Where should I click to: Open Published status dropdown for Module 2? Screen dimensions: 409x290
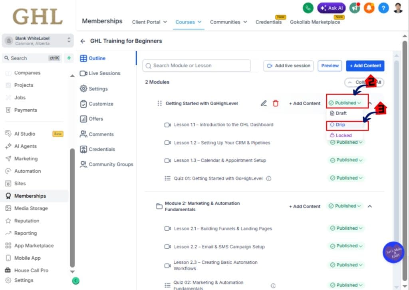coord(345,206)
